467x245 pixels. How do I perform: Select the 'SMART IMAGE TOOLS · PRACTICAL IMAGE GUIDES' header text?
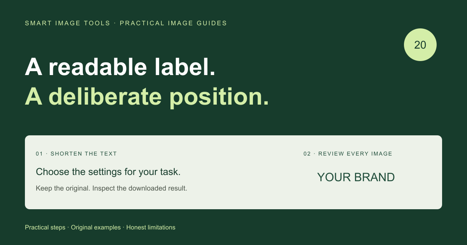[x=126, y=23]
